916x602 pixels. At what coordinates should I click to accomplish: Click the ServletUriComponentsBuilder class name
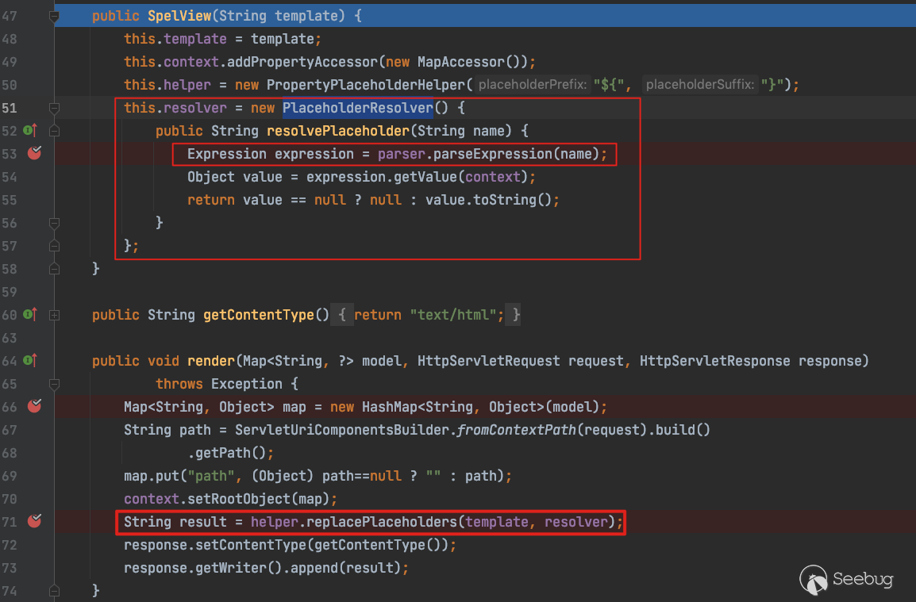(342, 430)
